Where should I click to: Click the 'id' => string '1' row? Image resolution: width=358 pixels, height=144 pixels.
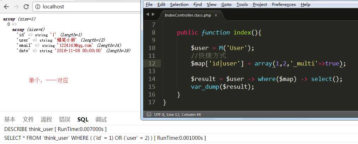(x=49, y=35)
